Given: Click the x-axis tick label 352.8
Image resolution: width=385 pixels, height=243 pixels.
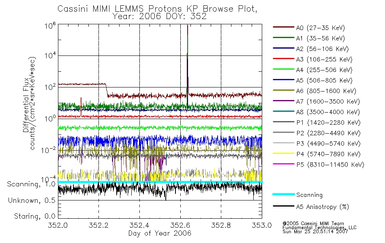Looking at the screenshot, I should point(221,225).
